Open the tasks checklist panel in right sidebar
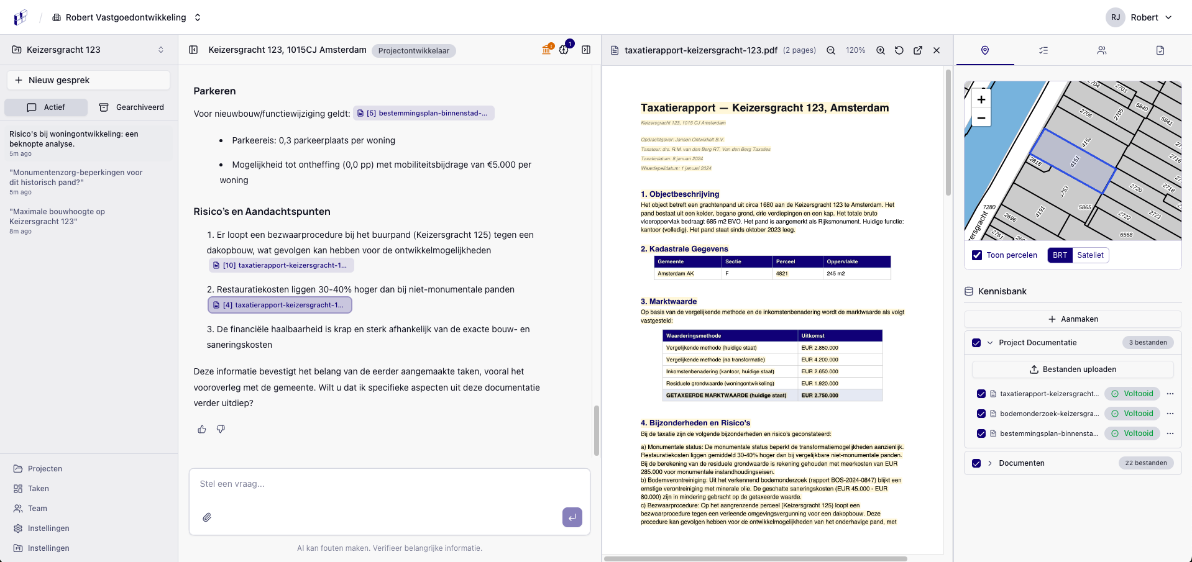The width and height of the screenshot is (1192, 562). [1043, 50]
